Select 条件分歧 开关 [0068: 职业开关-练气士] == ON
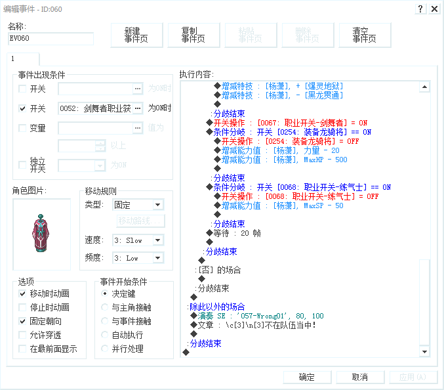Screen dimensions: 444x390 [298, 187]
